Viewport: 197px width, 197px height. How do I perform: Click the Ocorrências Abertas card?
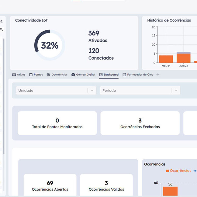(x=50, y=186)
